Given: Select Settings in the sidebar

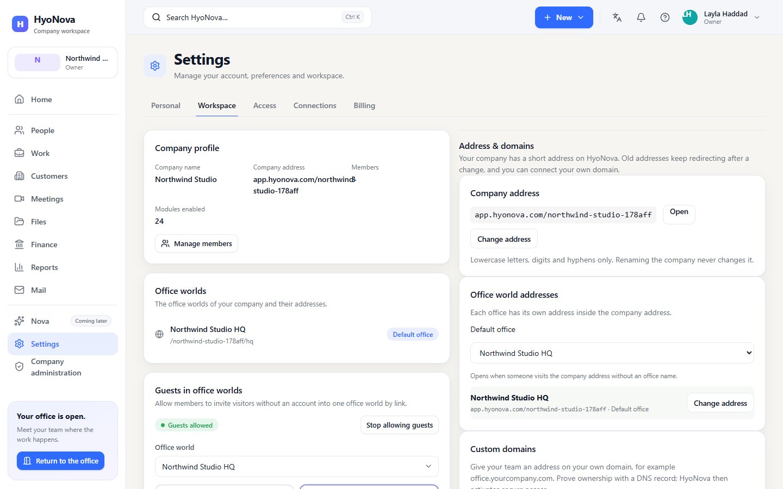Looking at the screenshot, I should [x=63, y=344].
